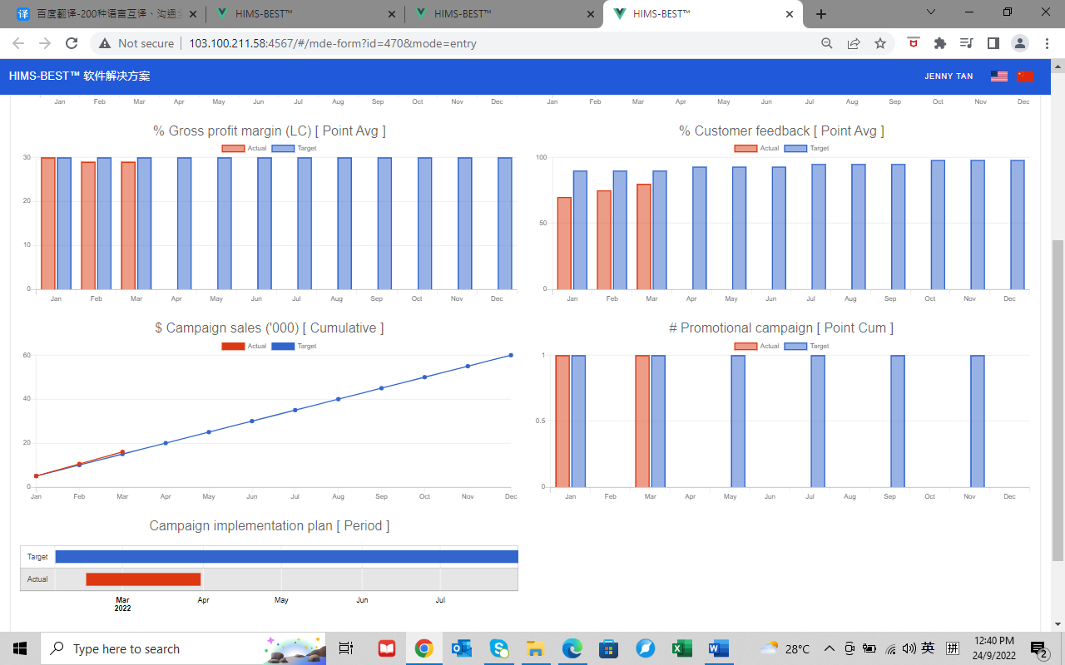Toggle Actual series in Gross profit margin legend
Image resolution: width=1065 pixels, height=665 pixels.
coord(232,149)
